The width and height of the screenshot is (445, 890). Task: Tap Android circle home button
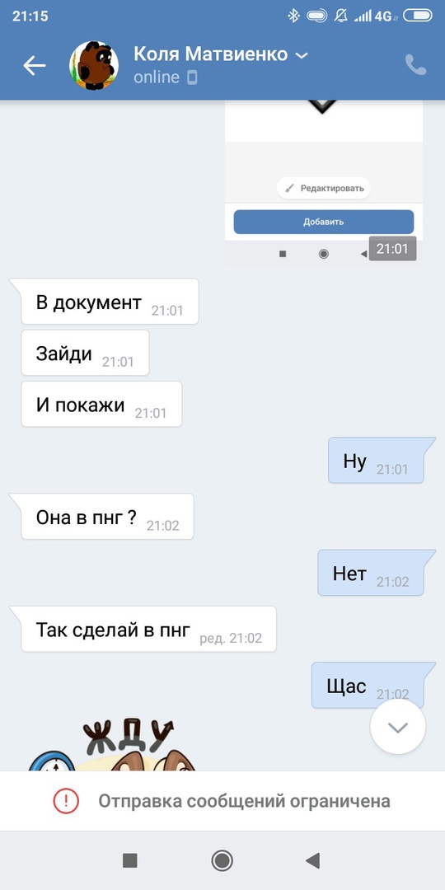point(222,860)
